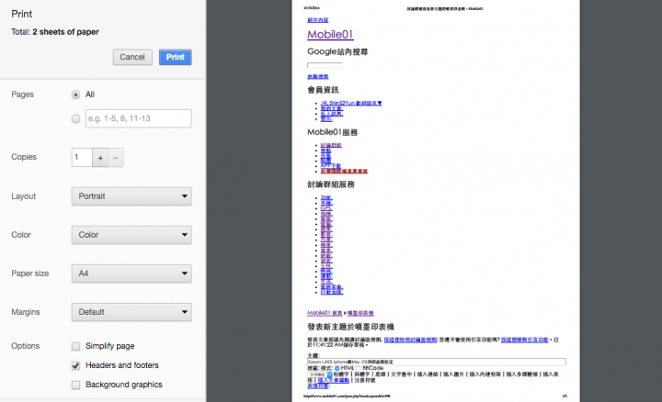Click the 討論群組服務 heading in preview
This screenshot has width=662, height=402.
(331, 184)
